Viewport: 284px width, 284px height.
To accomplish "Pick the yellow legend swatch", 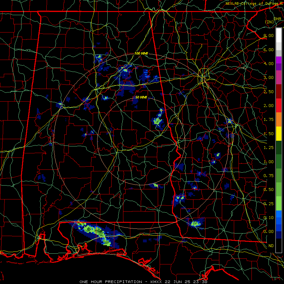I will pos(279,133).
